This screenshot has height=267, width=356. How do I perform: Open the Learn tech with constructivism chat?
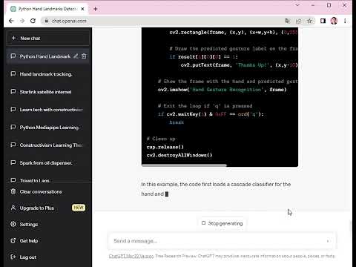coord(47,110)
